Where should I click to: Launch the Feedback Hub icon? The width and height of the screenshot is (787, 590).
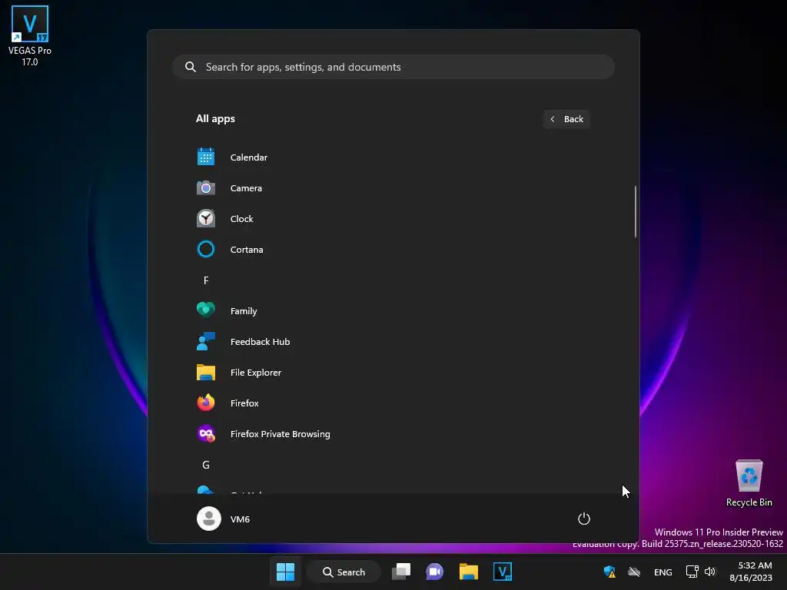pos(206,342)
